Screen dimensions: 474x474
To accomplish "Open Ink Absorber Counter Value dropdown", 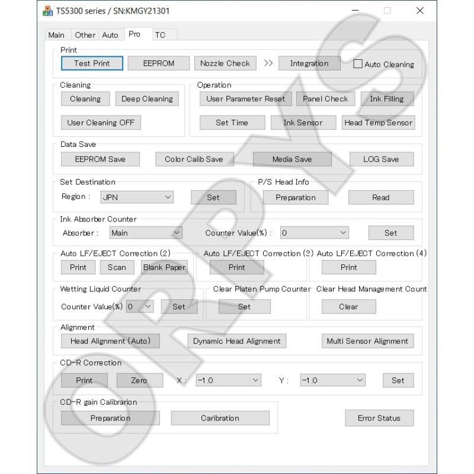I will [314, 233].
